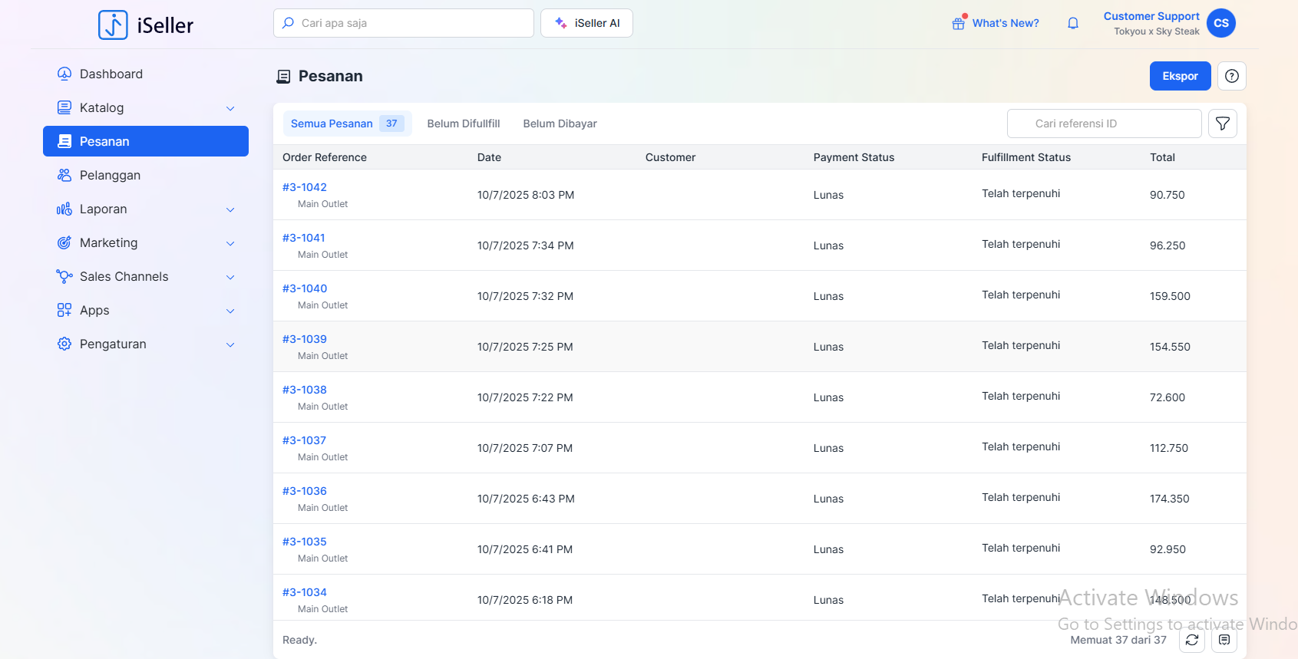Expand the Pengaturan settings menu
The width and height of the screenshot is (1298, 659).
(230, 344)
